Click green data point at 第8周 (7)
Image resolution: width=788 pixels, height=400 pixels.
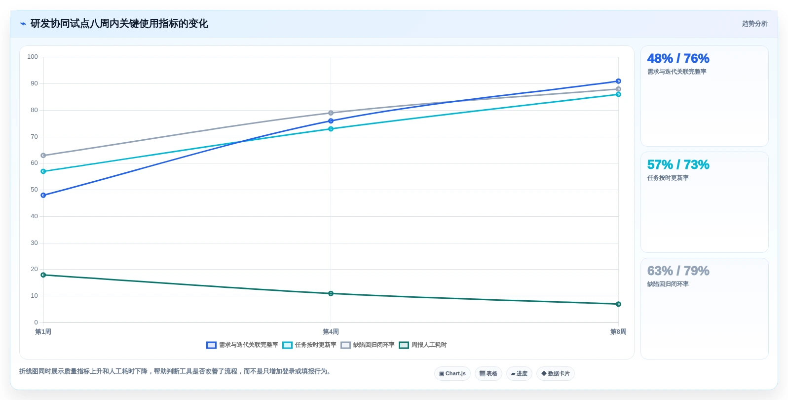tap(618, 304)
